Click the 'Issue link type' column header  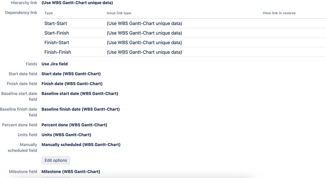pos(119,13)
